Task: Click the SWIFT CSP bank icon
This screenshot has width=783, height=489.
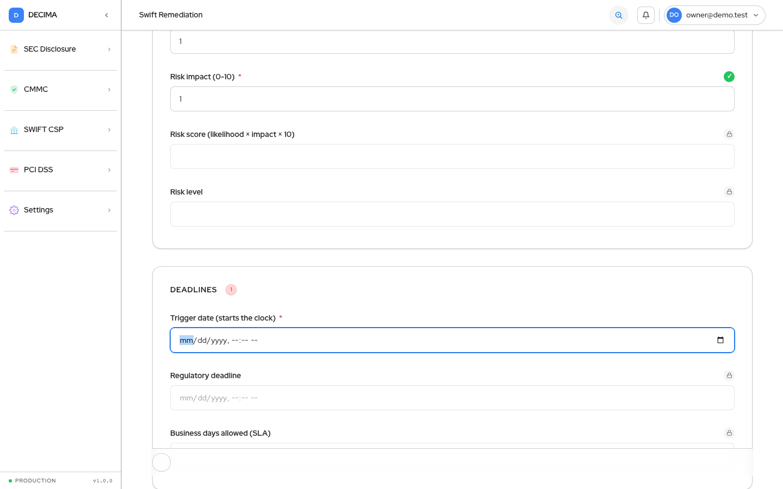Action: click(14, 130)
